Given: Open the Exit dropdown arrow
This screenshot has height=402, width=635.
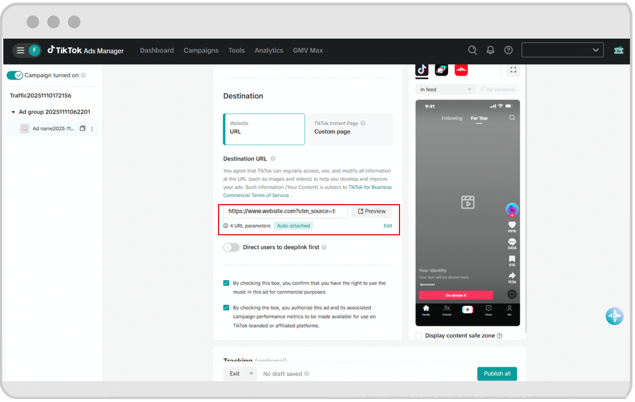Looking at the screenshot, I should click(x=252, y=373).
